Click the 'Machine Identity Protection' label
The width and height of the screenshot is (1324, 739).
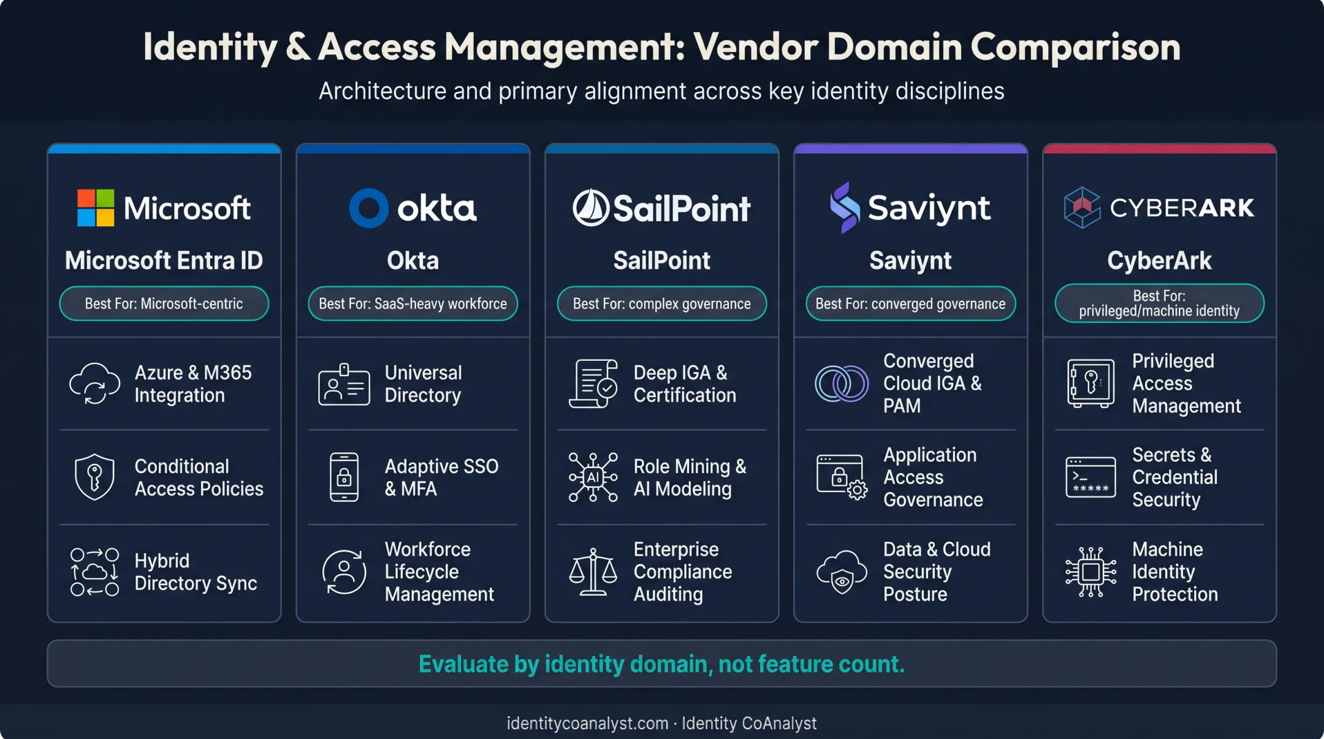1175,572
